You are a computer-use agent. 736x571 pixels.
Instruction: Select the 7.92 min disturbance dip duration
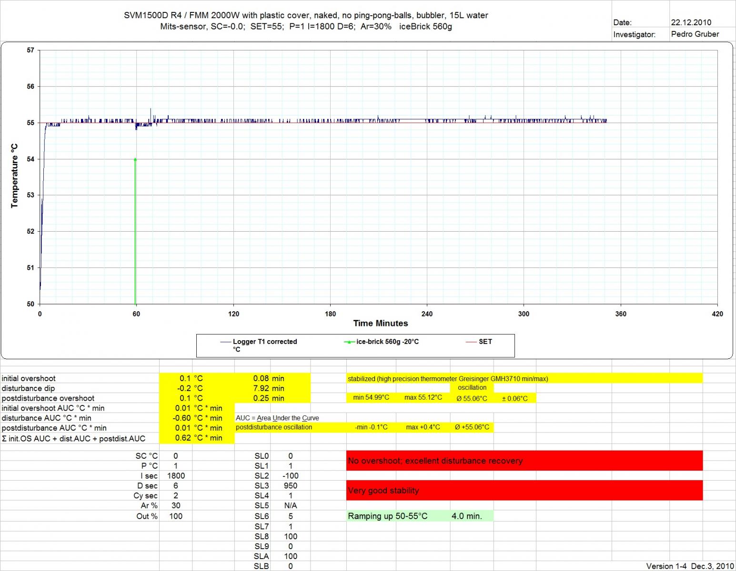pyautogui.click(x=269, y=388)
